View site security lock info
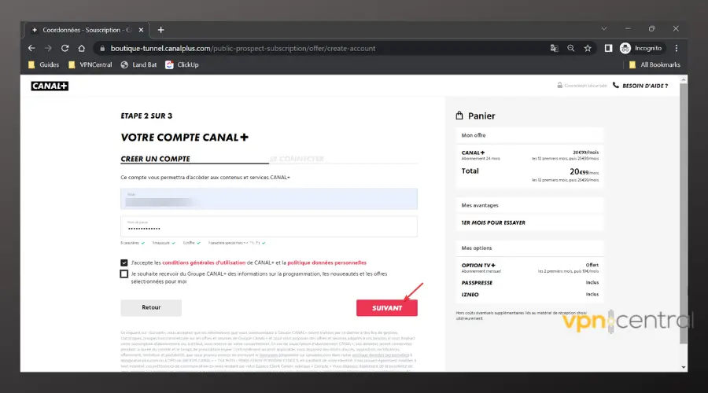 pos(102,48)
